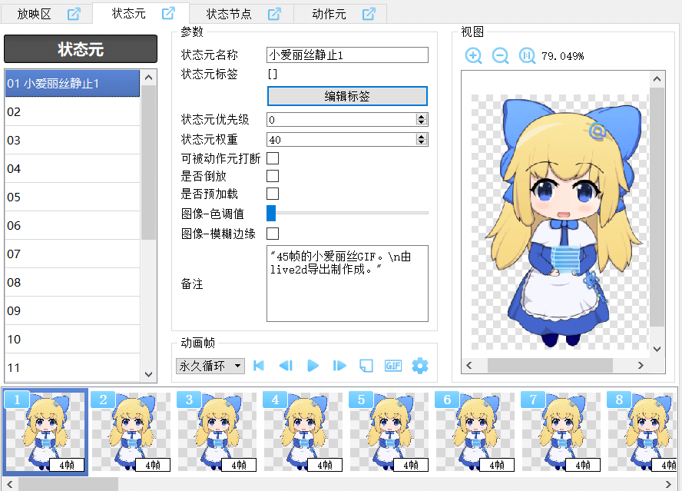
Task: Enable the 可被动作元打断 checkbox
Action: 273,159
